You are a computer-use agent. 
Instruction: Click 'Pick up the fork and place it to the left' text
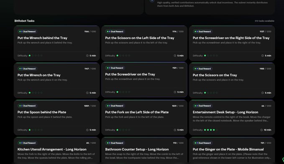[x=134, y=117]
